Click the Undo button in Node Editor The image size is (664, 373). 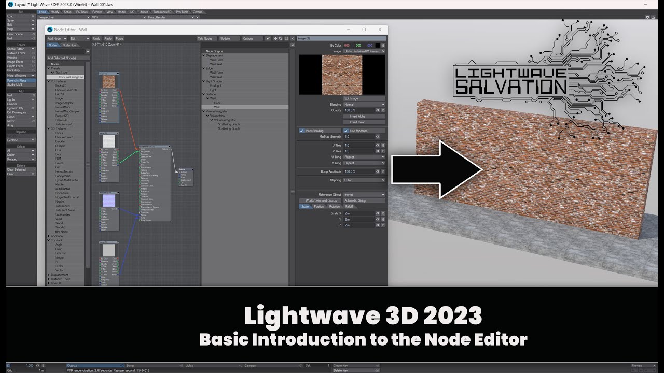(x=96, y=38)
